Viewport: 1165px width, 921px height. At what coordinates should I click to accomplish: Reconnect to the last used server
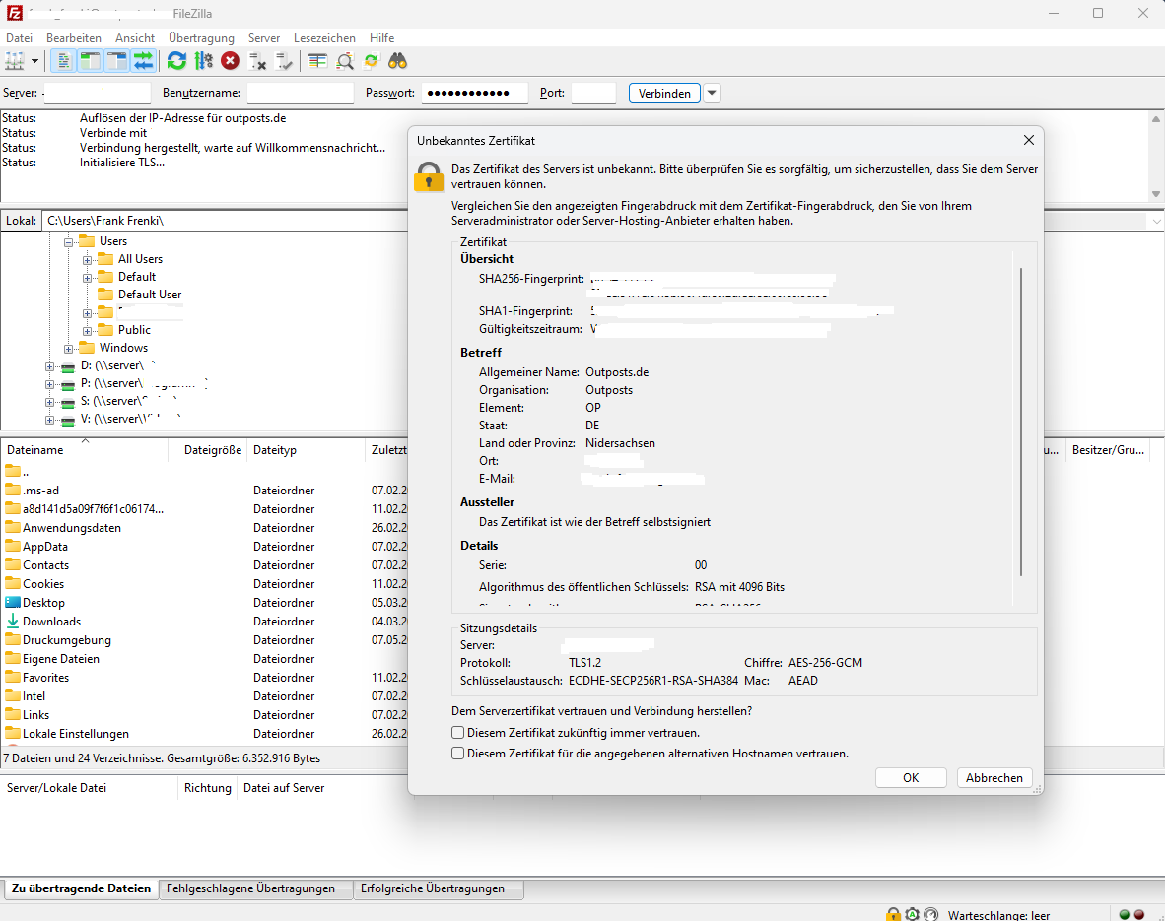[285, 62]
